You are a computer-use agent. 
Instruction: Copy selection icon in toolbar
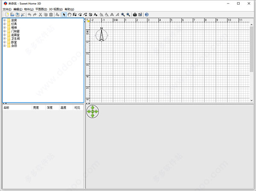(46, 14)
